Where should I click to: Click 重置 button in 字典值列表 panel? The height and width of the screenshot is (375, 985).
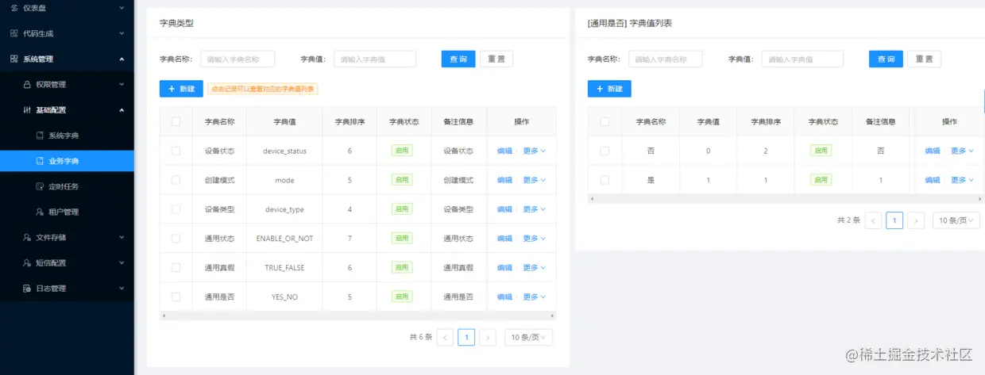point(924,59)
